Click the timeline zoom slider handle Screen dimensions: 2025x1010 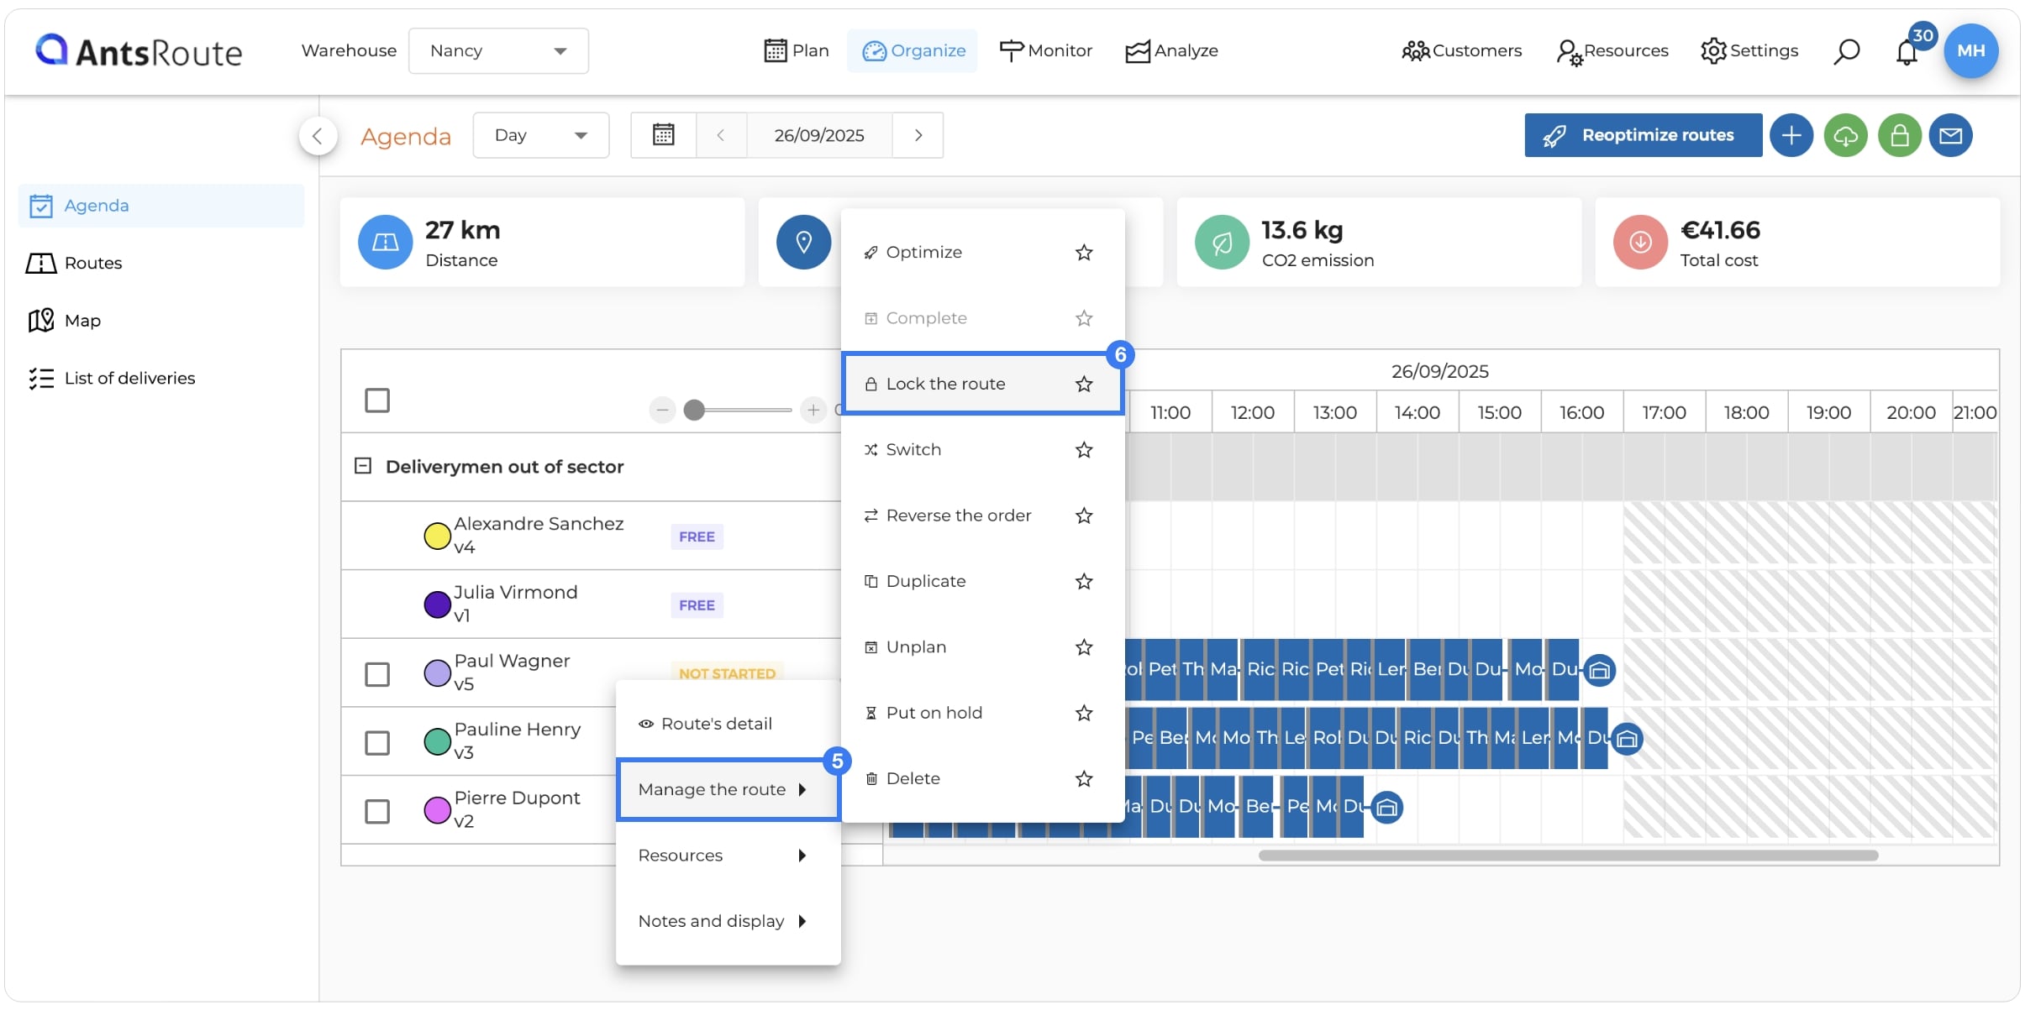(x=694, y=410)
